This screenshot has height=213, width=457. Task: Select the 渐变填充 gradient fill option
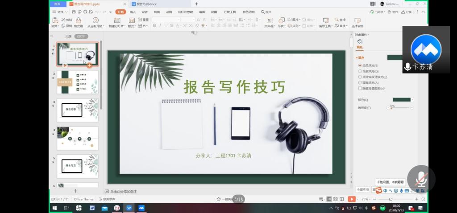(x=360, y=71)
